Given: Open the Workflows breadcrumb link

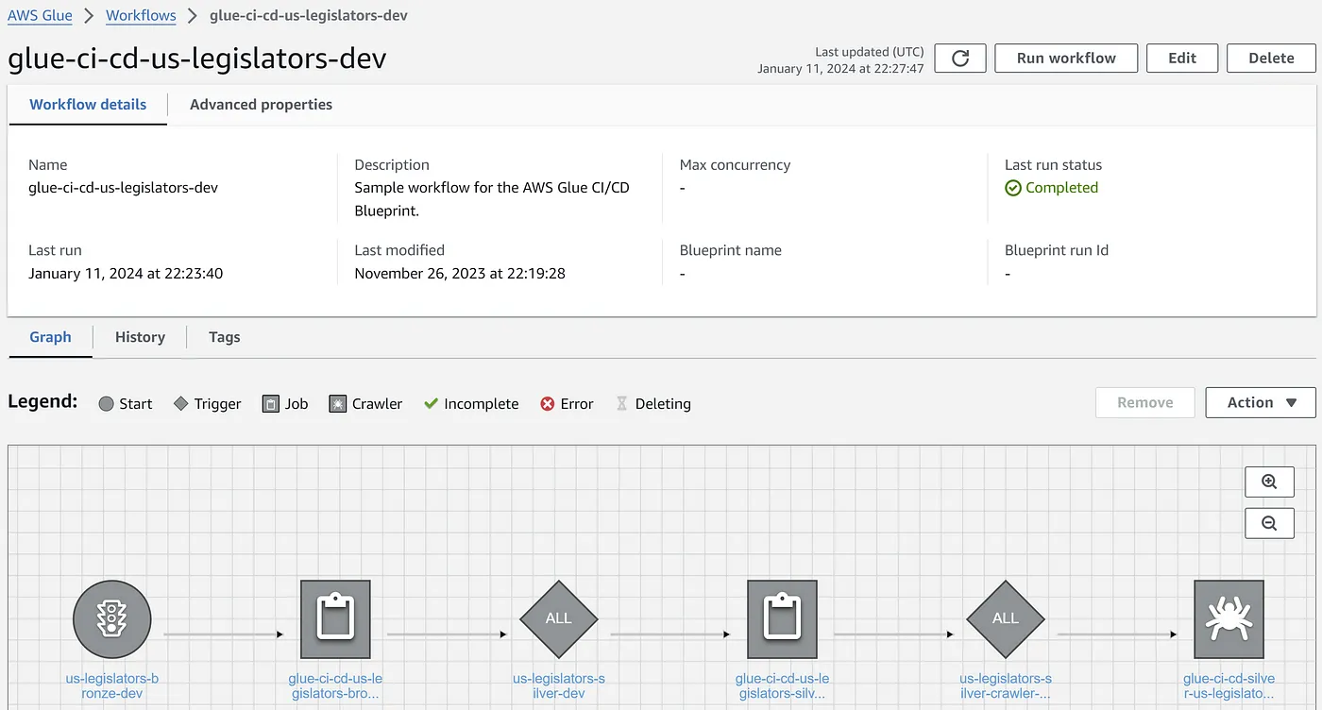Looking at the screenshot, I should coord(141,15).
